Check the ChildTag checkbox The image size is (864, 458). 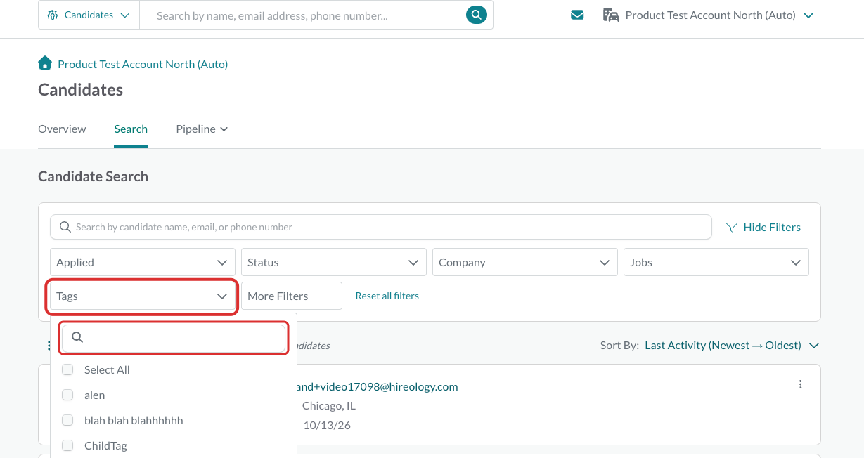(67, 445)
